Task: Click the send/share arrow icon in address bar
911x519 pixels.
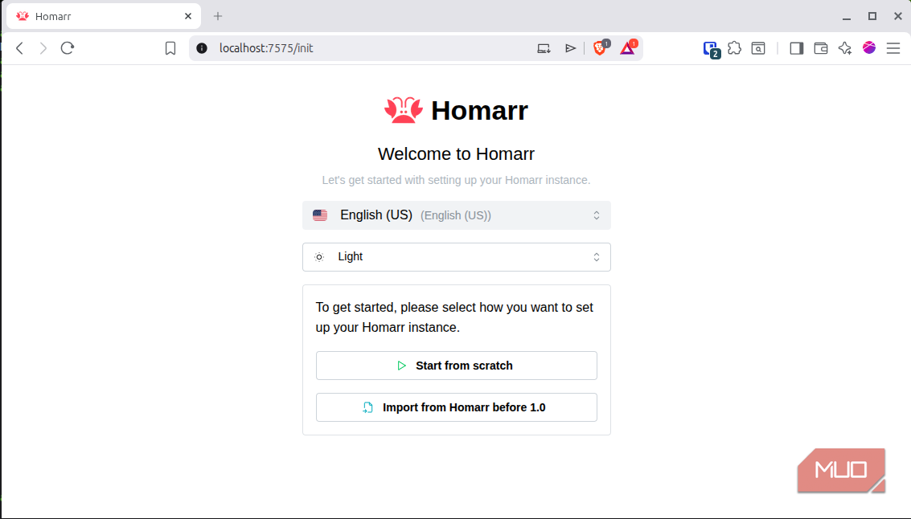Action: tap(571, 48)
